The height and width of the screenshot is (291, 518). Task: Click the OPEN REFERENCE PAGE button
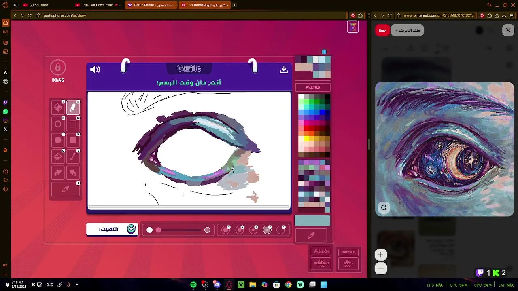coord(321,264)
